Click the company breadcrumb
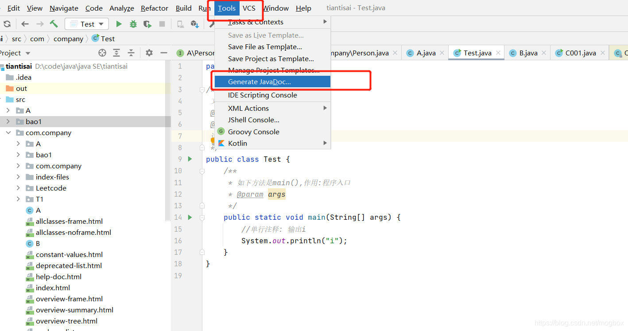The width and height of the screenshot is (628, 331). (x=68, y=39)
